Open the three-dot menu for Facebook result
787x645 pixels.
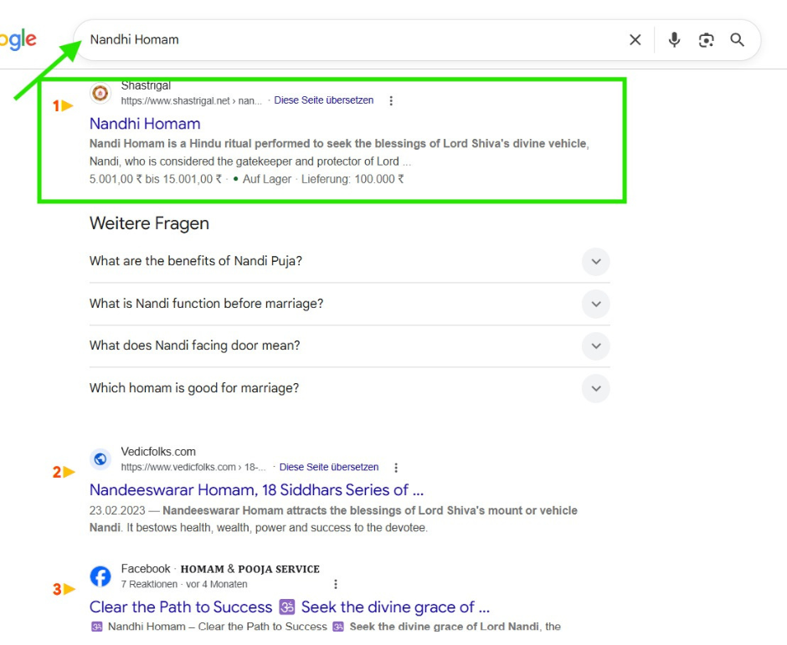tap(336, 584)
